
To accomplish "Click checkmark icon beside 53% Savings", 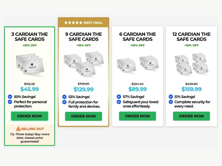I will [x=64, y=97].
